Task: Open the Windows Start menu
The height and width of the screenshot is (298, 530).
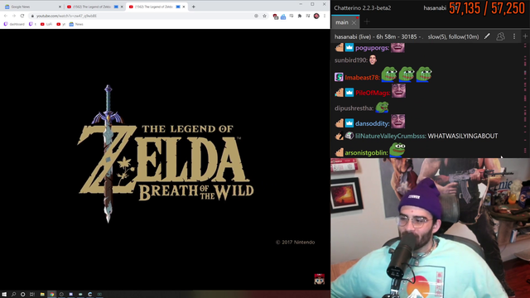Action: pos(4,295)
